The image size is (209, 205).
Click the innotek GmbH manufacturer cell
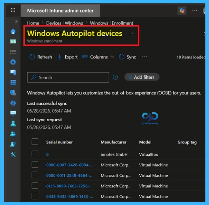pyautogui.click(x=114, y=154)
